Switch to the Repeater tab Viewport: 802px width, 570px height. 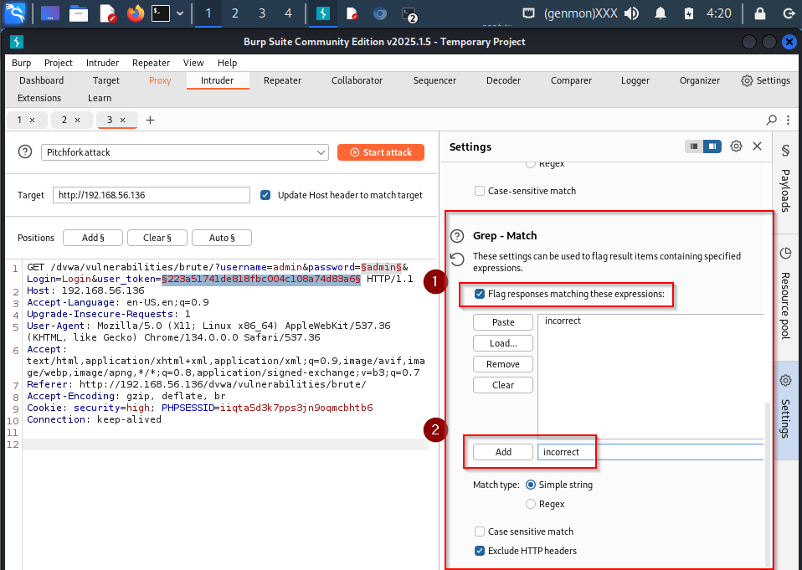click(282, 80)
